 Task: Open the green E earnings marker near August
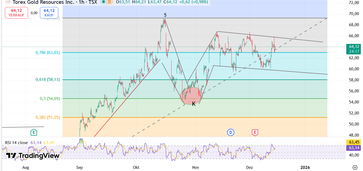[x=33, y=132]
